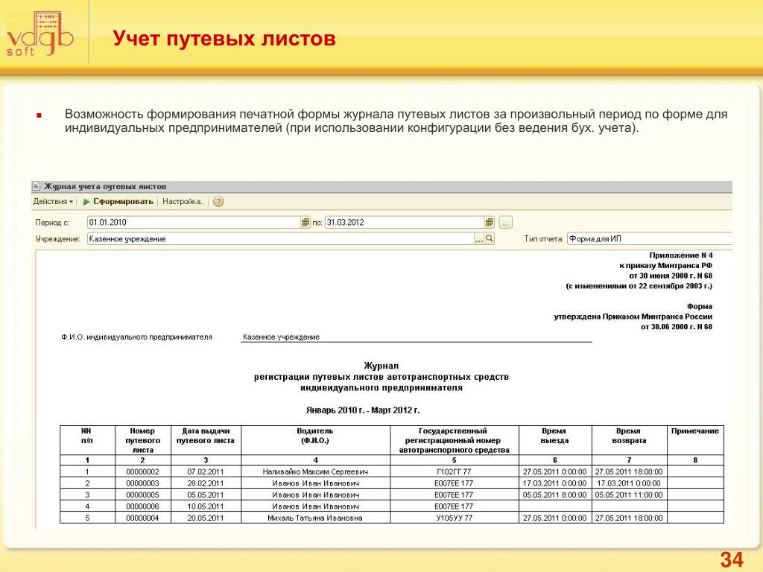The width and height of the screenshot is (763, 572).
Task: Click the Водитель (Ф.И.О.) column header
Action: pyautogui.click(x=315, y=440)
